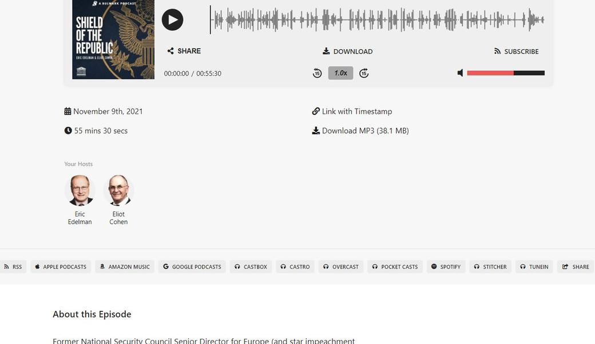
Task: Seek within the audio waveform
Action: (x=377, y=19)
